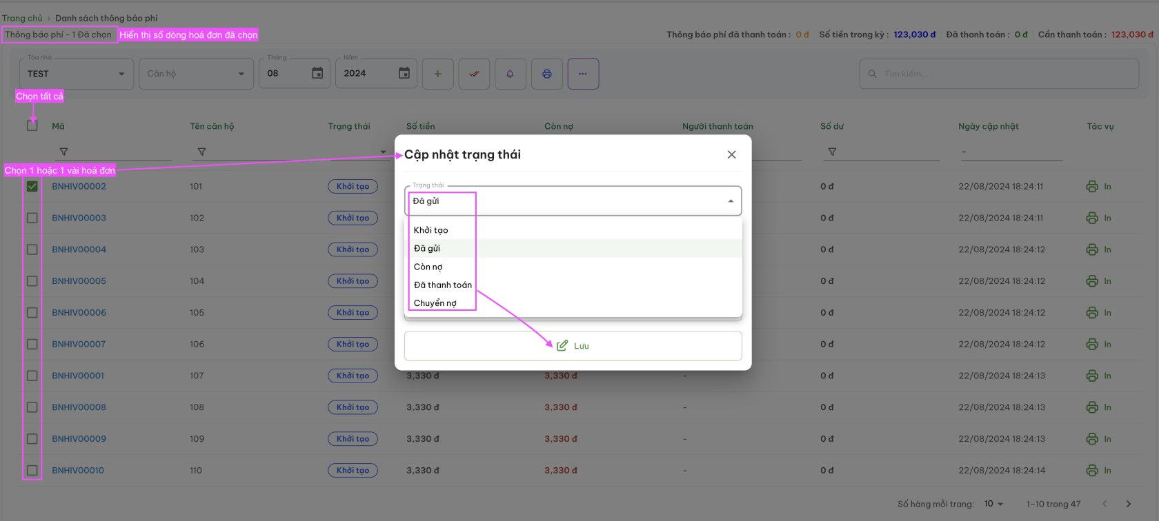The height and width of the screenshot is (521, 1159).
Task: Check the checkbox for BNHIV00009
Action: click(32, 439)
